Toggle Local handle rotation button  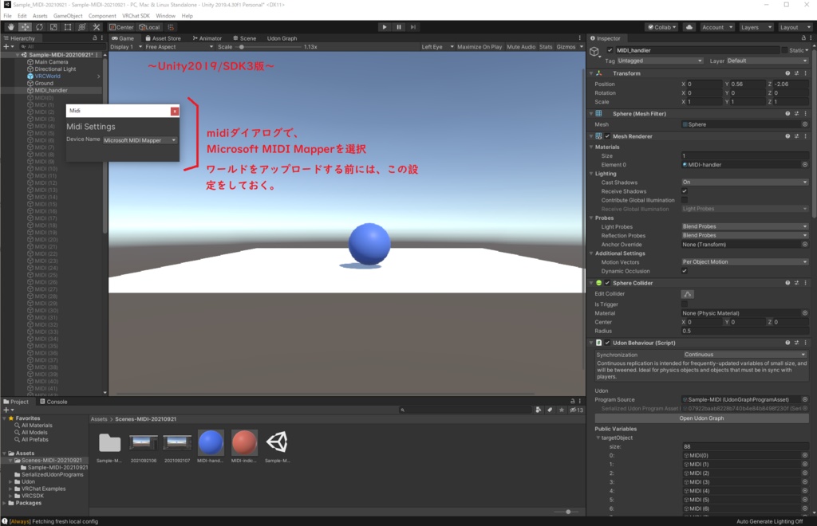tap(150, 27)
